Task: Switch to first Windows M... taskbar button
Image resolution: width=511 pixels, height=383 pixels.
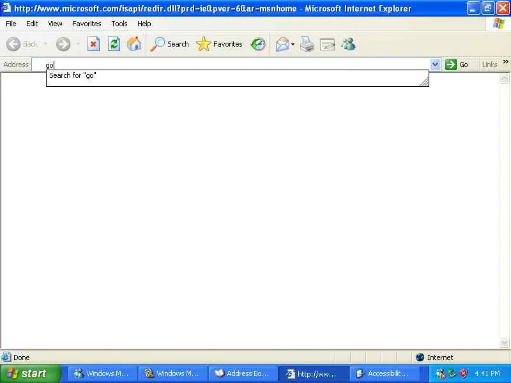Action: (102, 373)
